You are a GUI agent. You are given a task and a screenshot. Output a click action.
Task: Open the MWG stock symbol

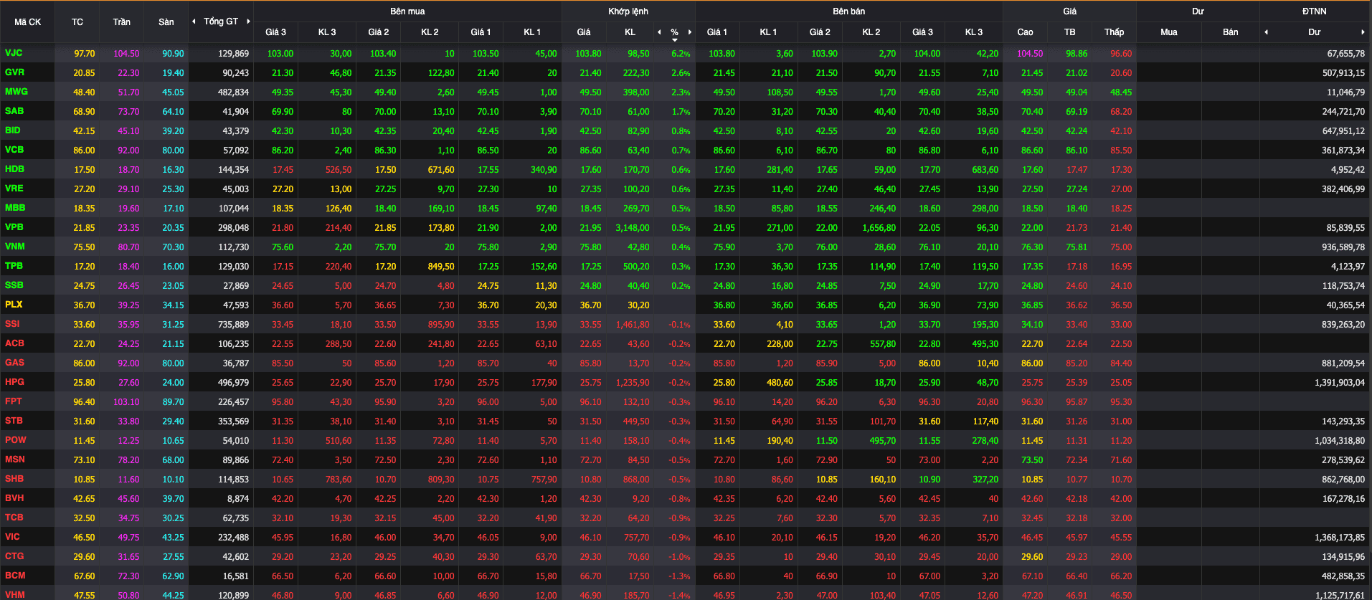tap(16, 92)
